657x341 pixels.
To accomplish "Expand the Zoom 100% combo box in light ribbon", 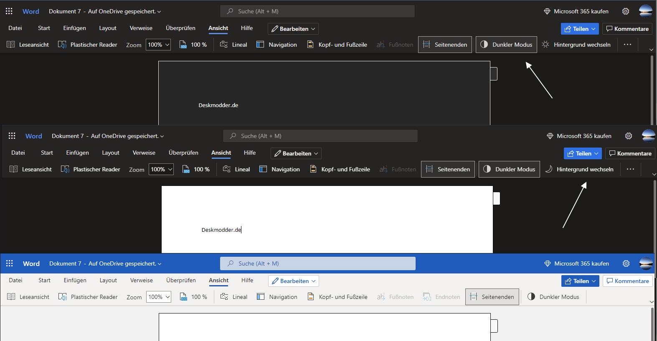I will 159,297.
